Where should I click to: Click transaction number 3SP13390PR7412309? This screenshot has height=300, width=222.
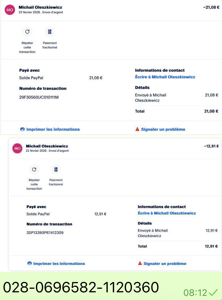45,233
